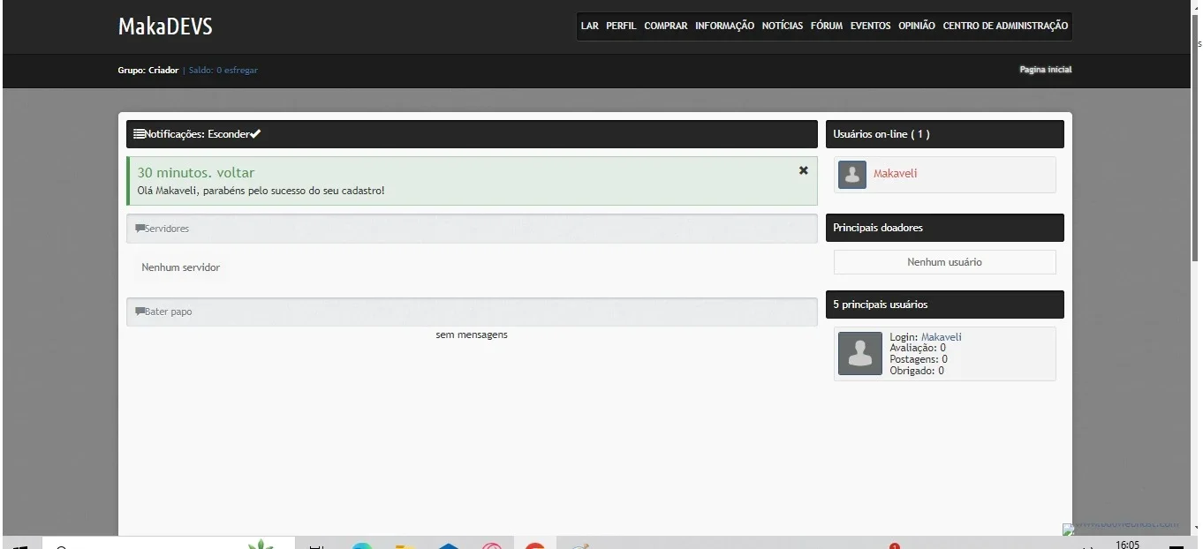Image resolution: width=1203 pixels, height=549 pixels.
Task: Open the PERFIL menu item
Action: [621, 26]
